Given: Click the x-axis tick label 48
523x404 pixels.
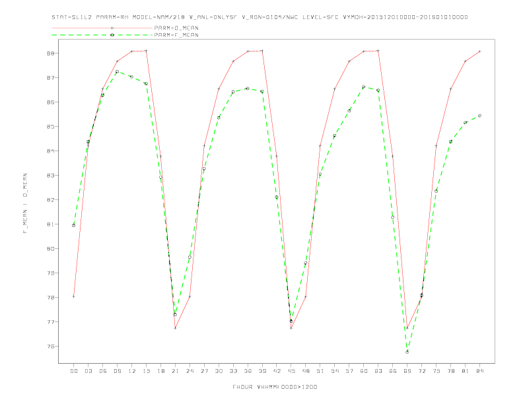Looking at the screenshot, I should [306, 371].
